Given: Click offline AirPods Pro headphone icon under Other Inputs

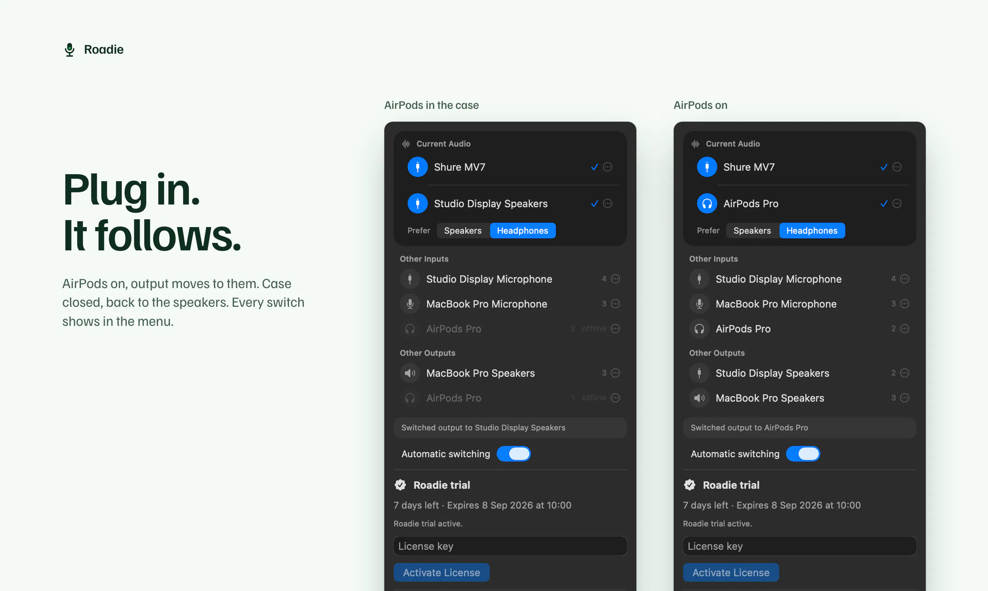Looking at the screenshot, I should (410, 329).
